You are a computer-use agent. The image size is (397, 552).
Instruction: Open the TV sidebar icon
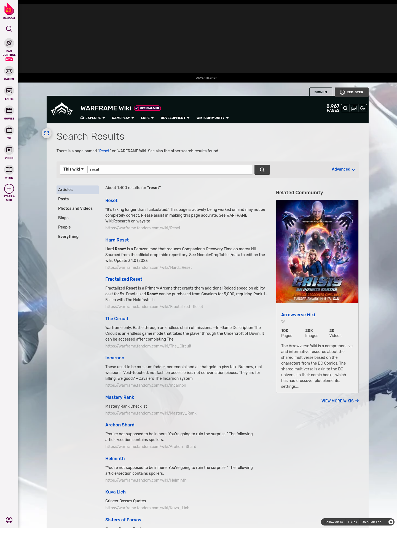(9, 130)
